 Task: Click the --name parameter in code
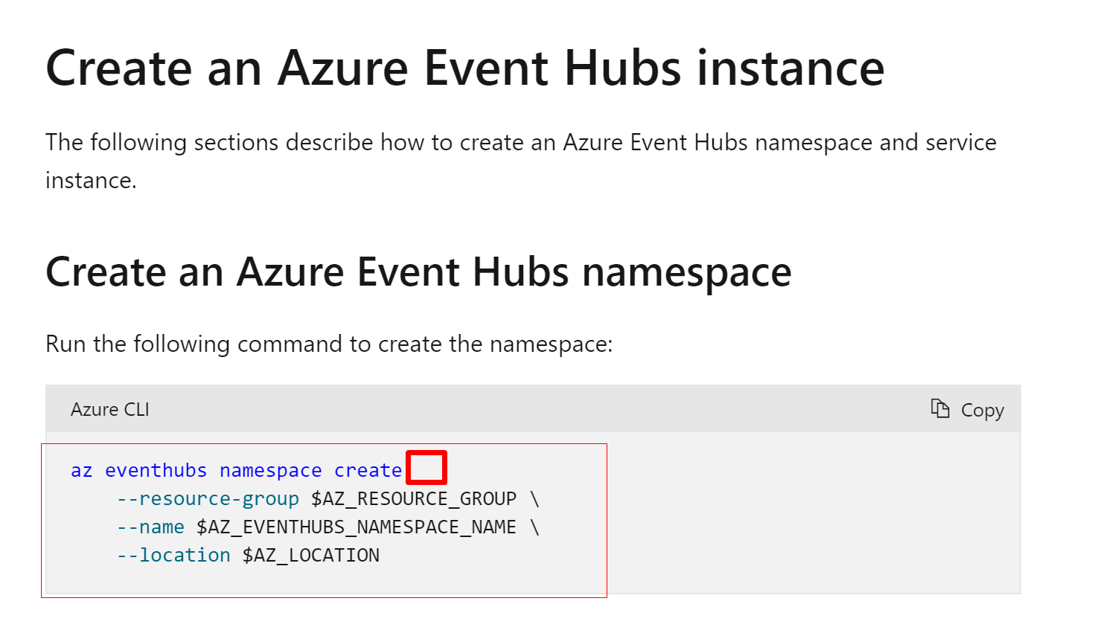pos(151,527)
